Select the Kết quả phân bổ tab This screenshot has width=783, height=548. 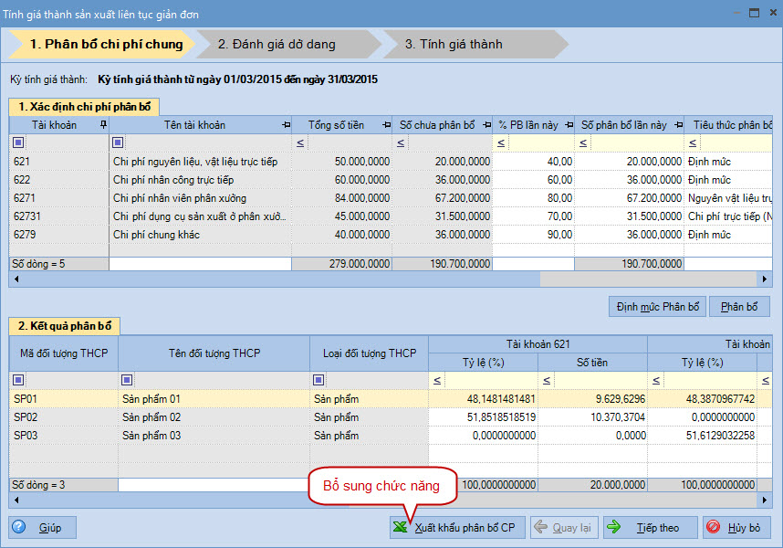pyautogui.click(x=65, y=326)
